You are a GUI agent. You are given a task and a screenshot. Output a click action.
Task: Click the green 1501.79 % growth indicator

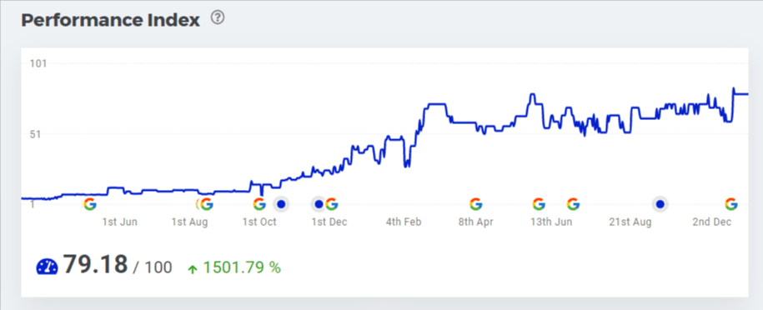click(x=234, y=267)
